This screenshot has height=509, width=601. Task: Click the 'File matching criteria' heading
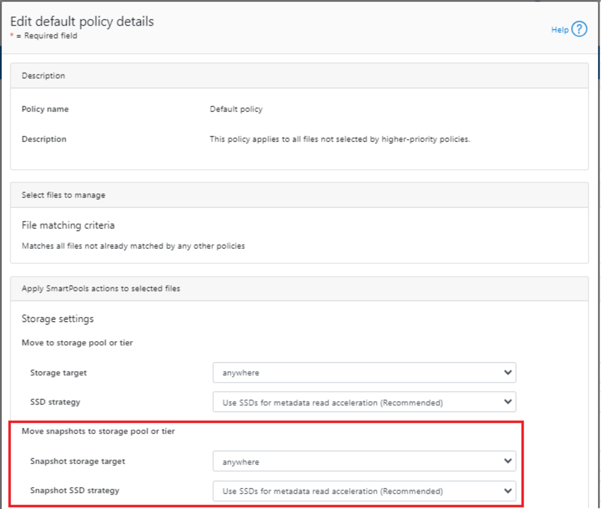(68, 225)
